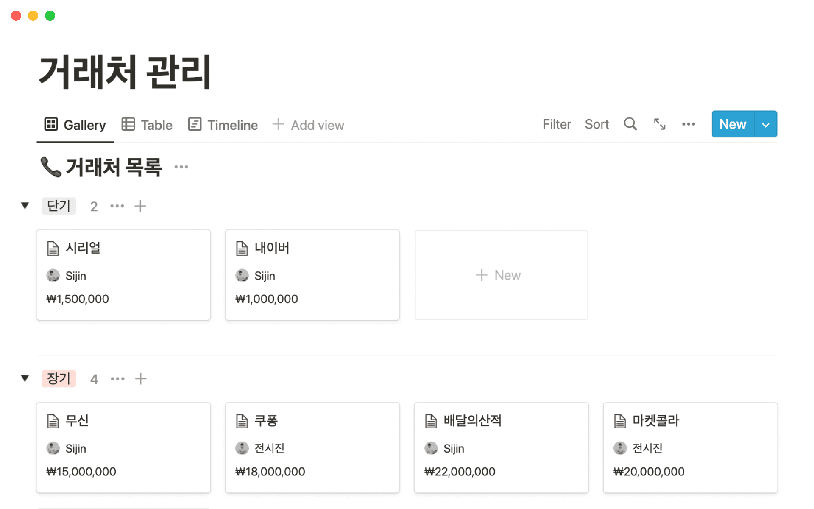Image resolution: width=814 pixels, height=509 pixels.
Task: Click the 단기 group tag
Action: 59,206
